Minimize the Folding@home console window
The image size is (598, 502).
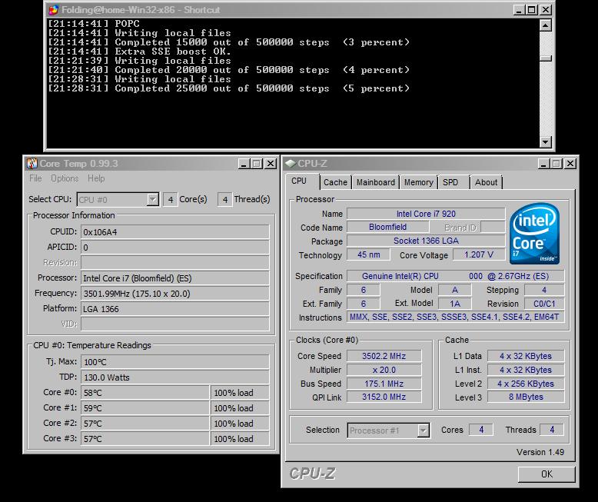(x=519, y=9)
